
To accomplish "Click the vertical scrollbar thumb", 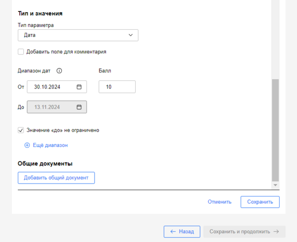I will [x=276, y=129].
